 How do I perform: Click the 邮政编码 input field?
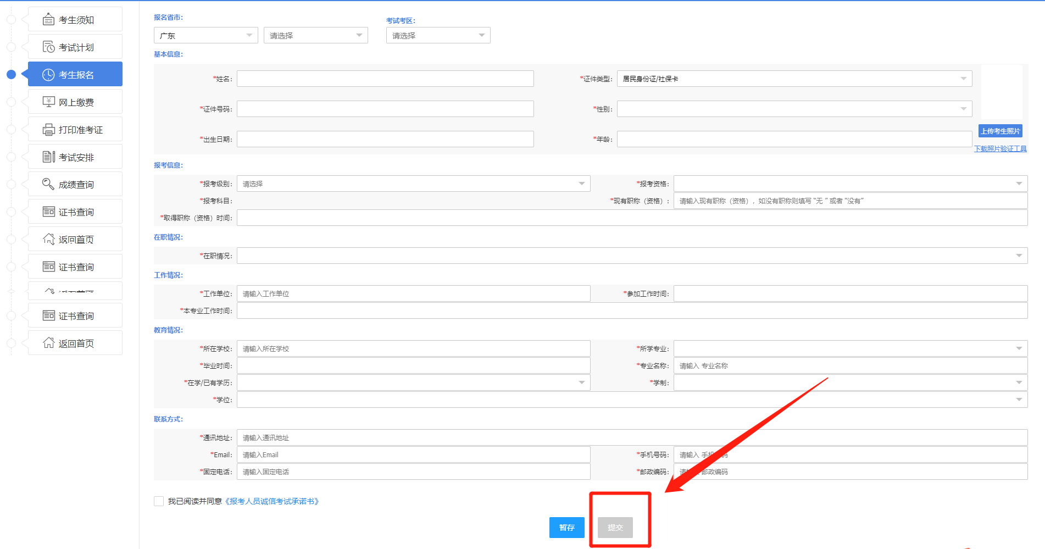[x=851, y=472]
